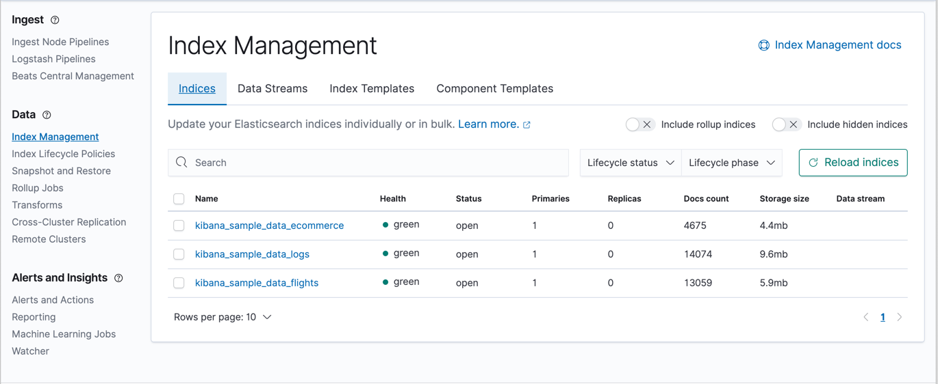
Task: Turn on Include hidden indices switch
Action: 786,124
